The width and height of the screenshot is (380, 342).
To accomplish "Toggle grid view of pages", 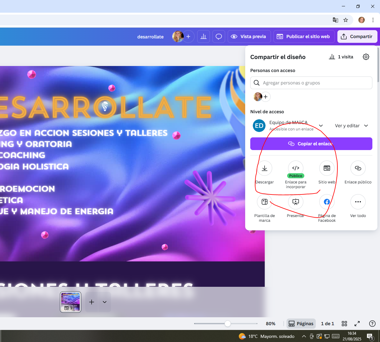I will (x=344, y=324).
